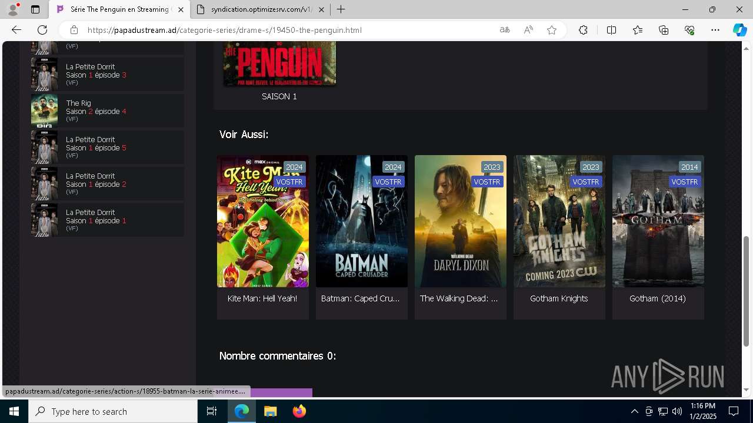Click Gotham Knights title text
The width and height of the screenshot is (753, 423).
pos(559,298)
